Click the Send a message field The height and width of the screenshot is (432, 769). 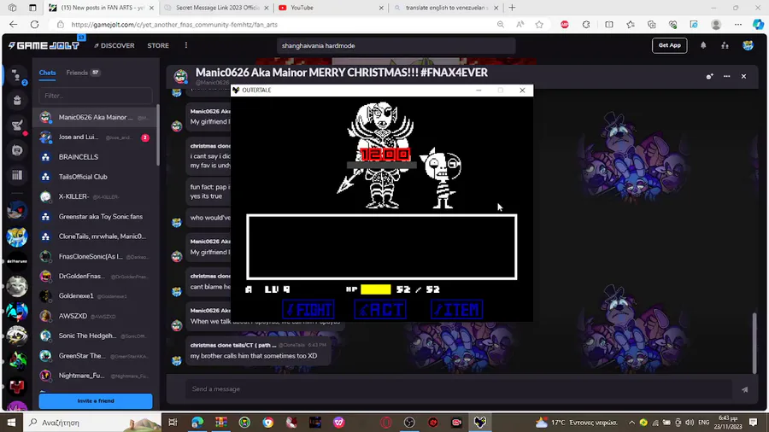coord(459,389)
